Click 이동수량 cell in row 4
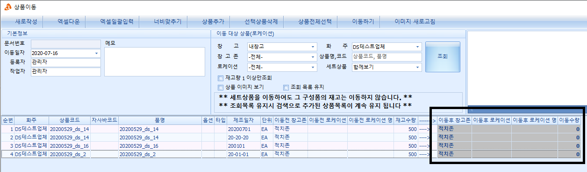587x172 pixels. 570,154
